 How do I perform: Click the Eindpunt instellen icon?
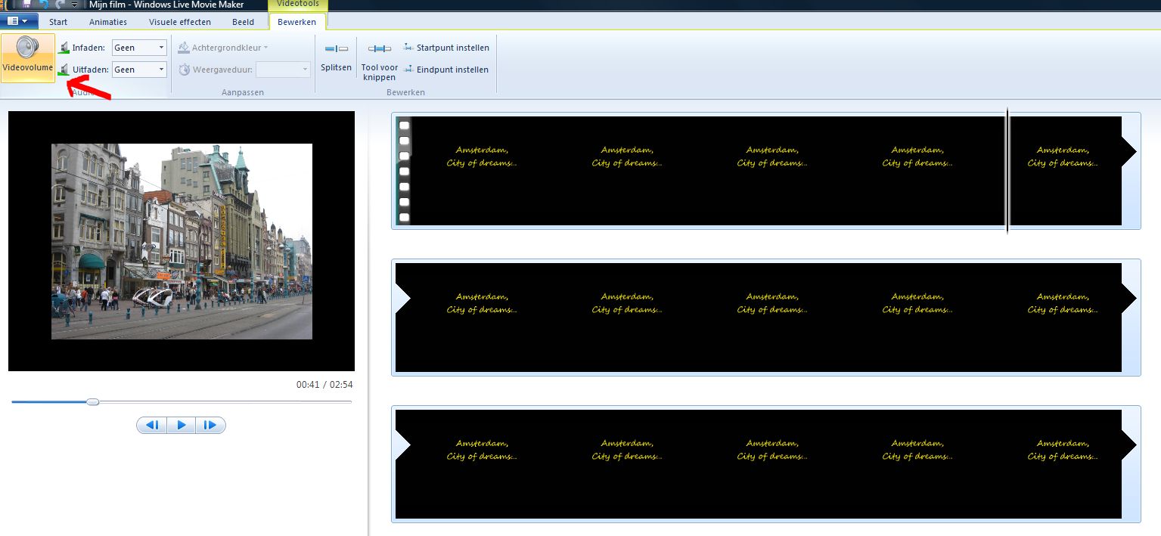408,70
